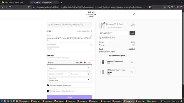The image size is (184, 103).
Task: Expand the Shipping method section
Action: [91, 45]
